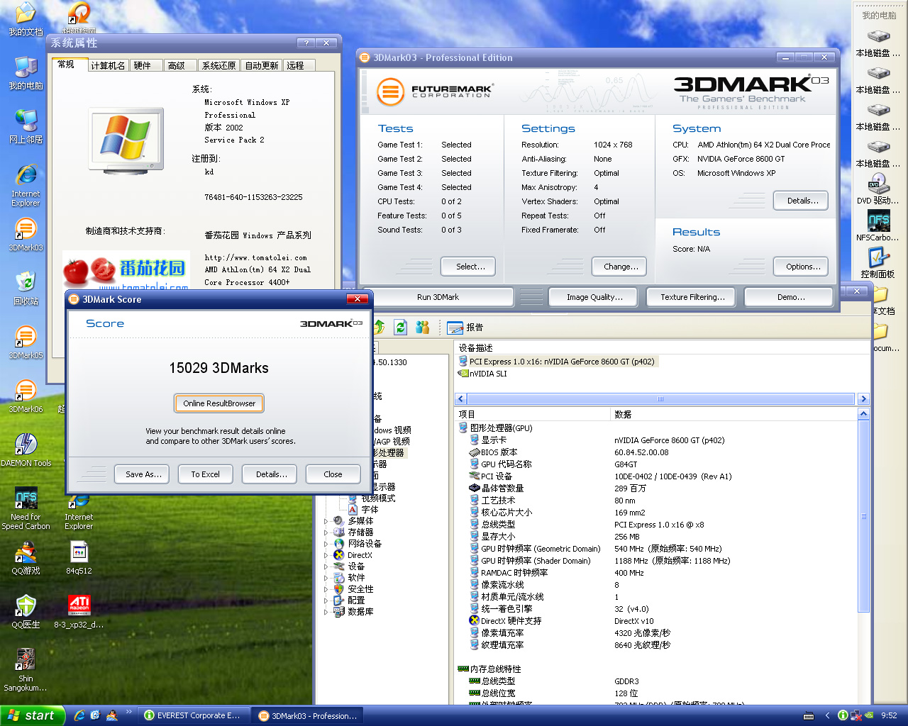Expand the 数据库 tree node

click(x=326, y=612)
